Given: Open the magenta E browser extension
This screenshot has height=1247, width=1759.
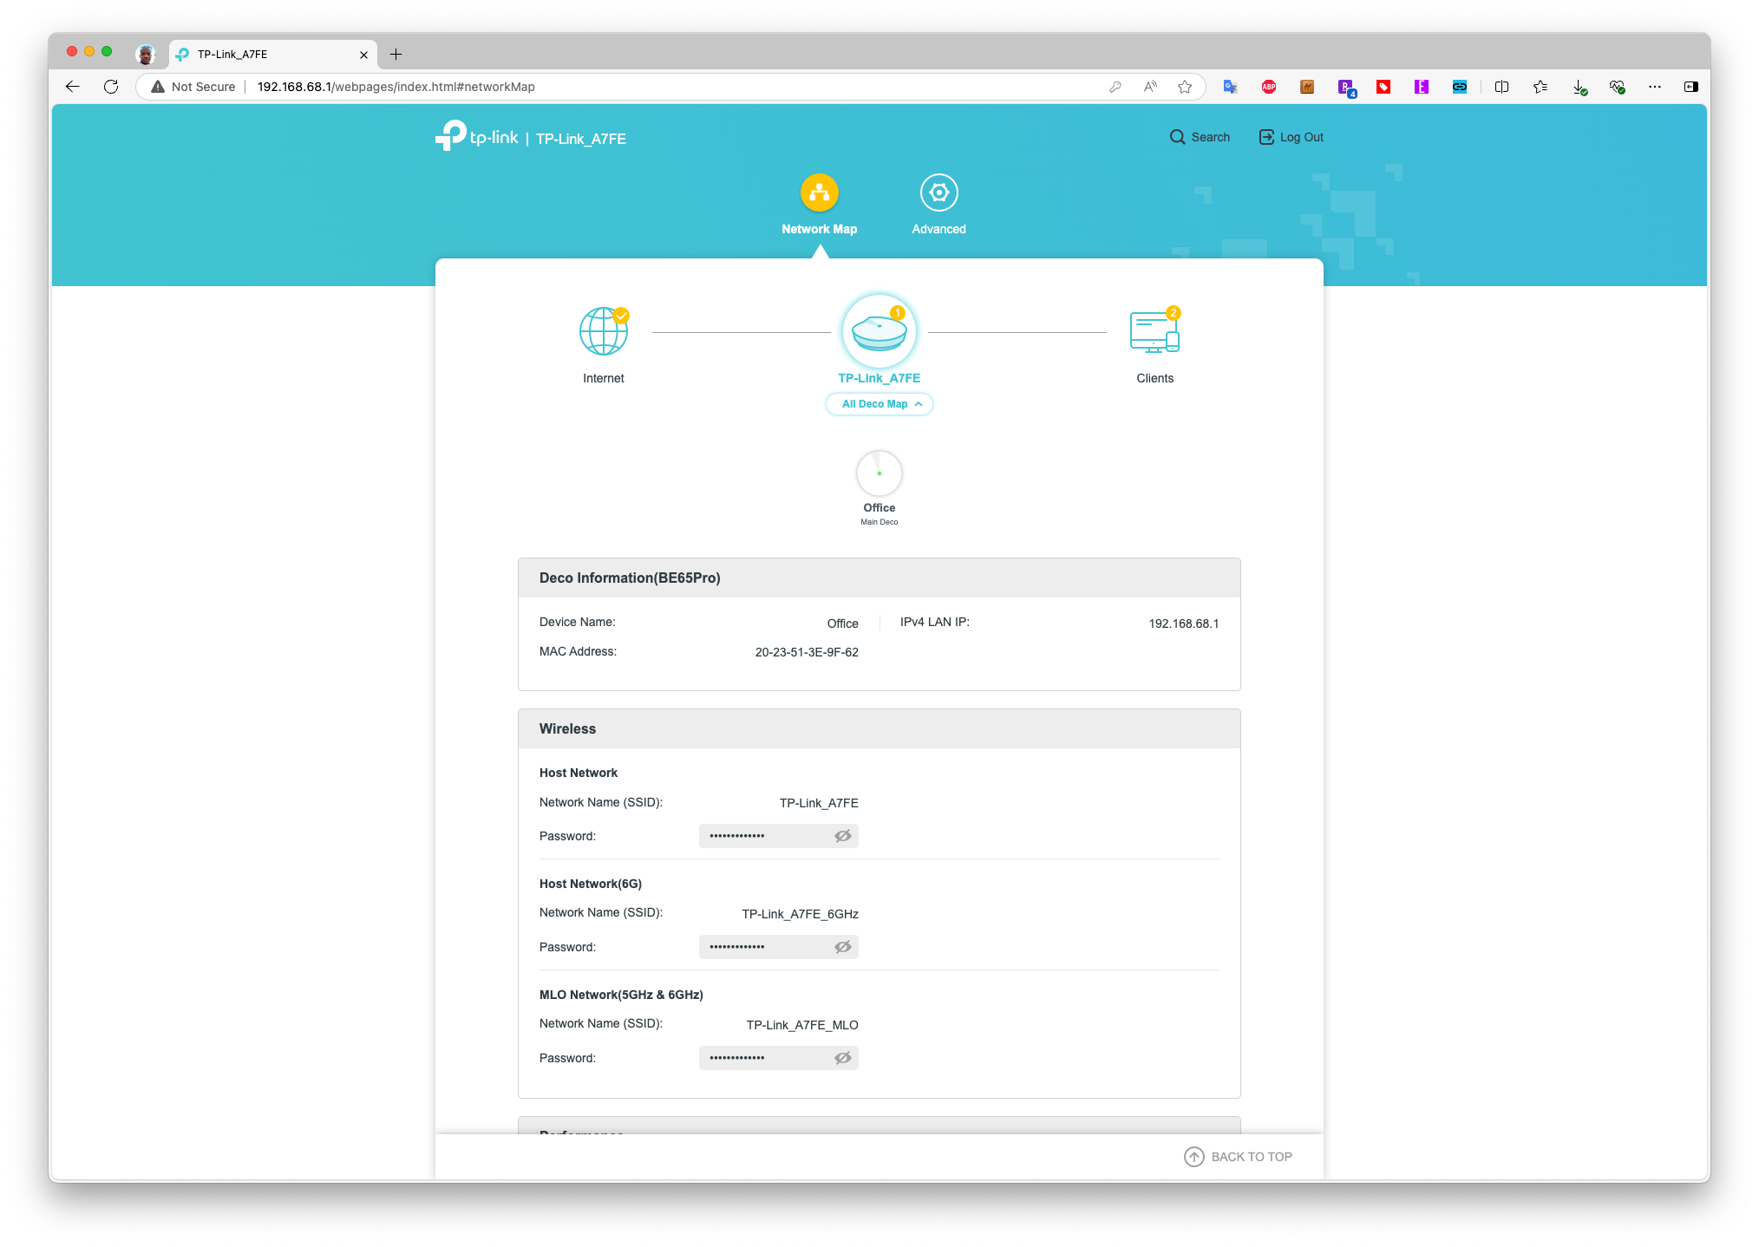Looking at the screenshot, I should point(1422,87).
